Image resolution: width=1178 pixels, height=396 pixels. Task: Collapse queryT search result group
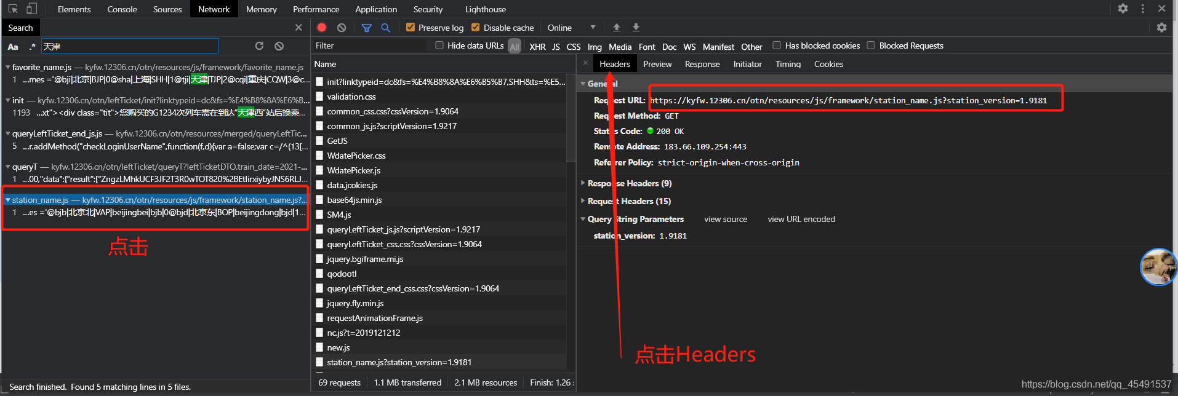point(7,167)
